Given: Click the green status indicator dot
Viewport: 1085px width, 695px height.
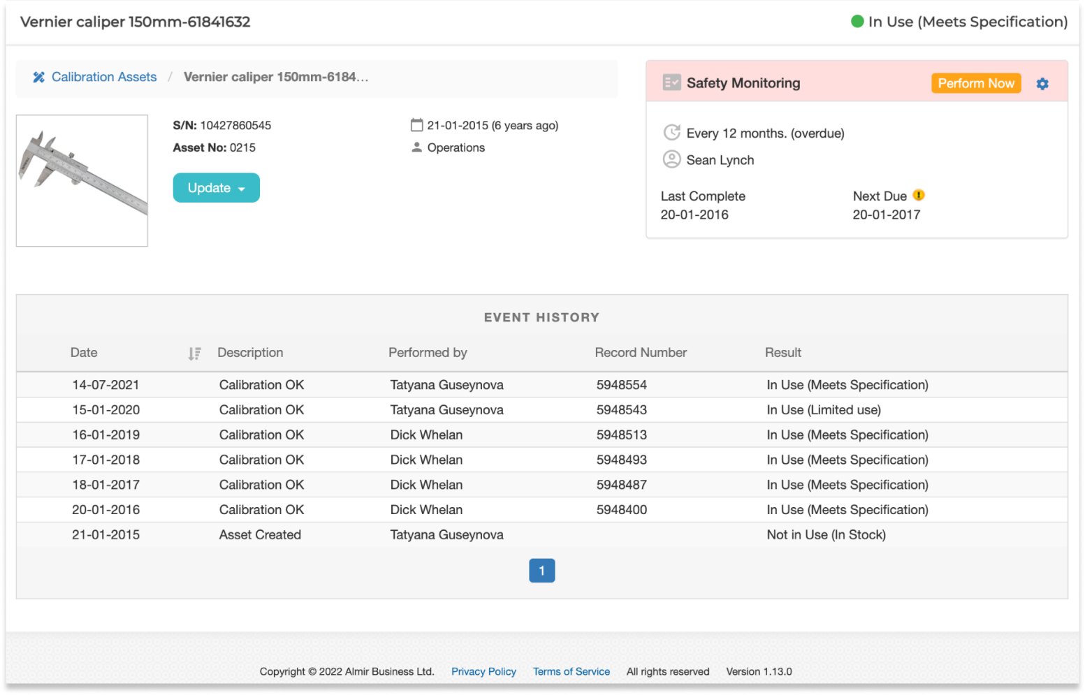Looking at the screenshot, I should click(x=857, y=22).
